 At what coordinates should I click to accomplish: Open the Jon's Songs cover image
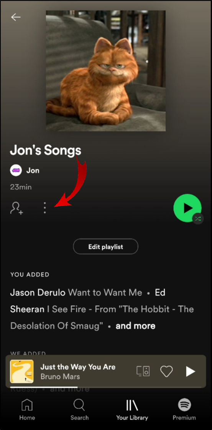pos(105,71)
